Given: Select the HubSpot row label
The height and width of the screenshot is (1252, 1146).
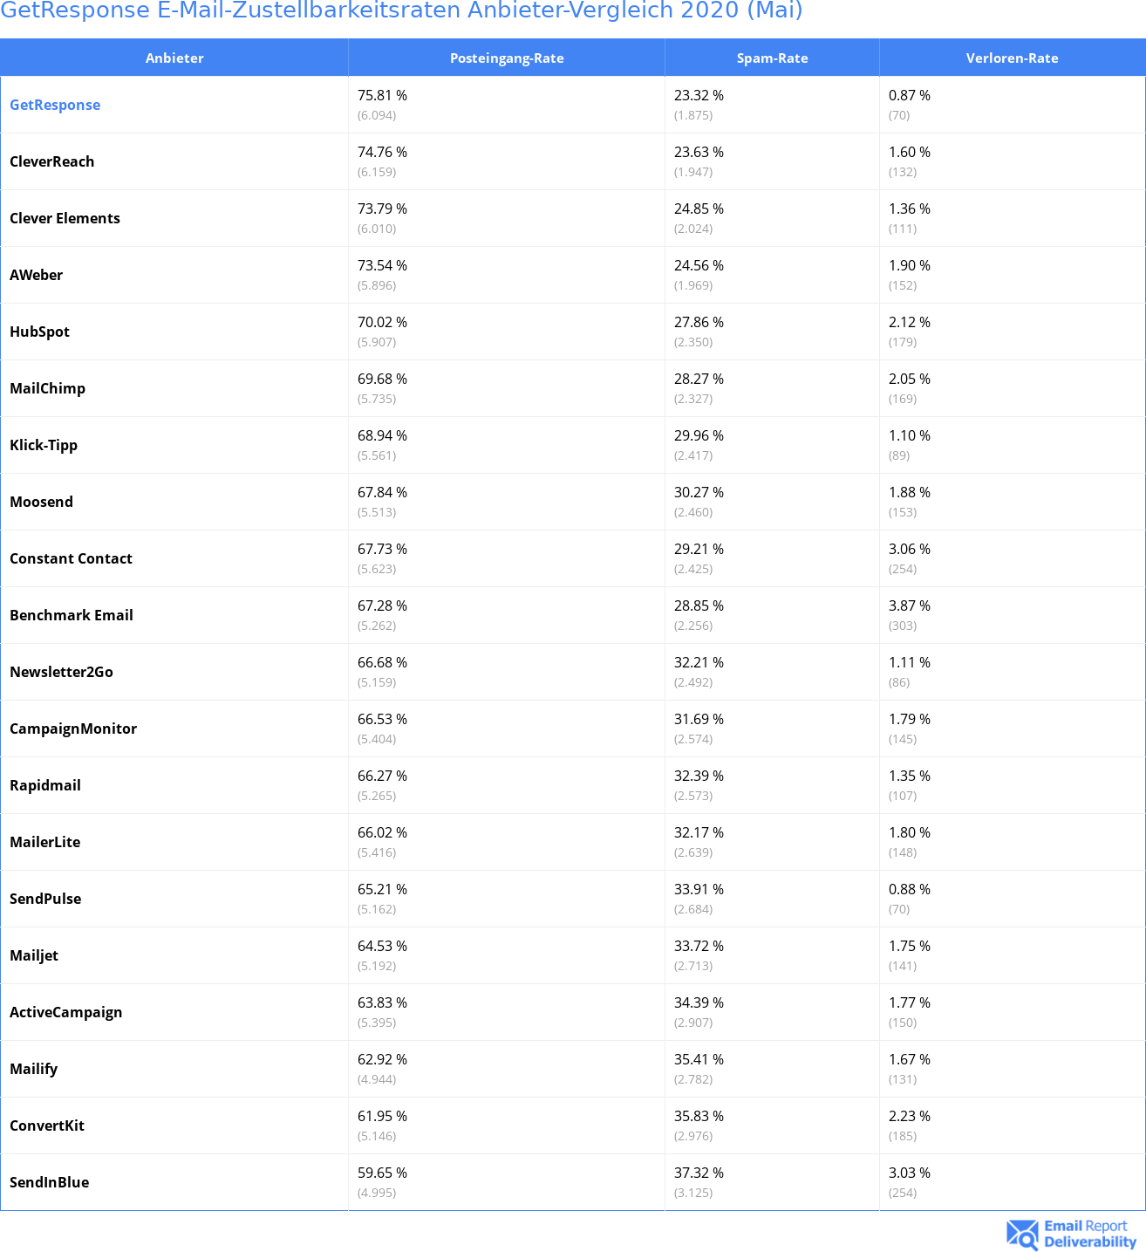Looking at the screenshot, I should point(40,332).
